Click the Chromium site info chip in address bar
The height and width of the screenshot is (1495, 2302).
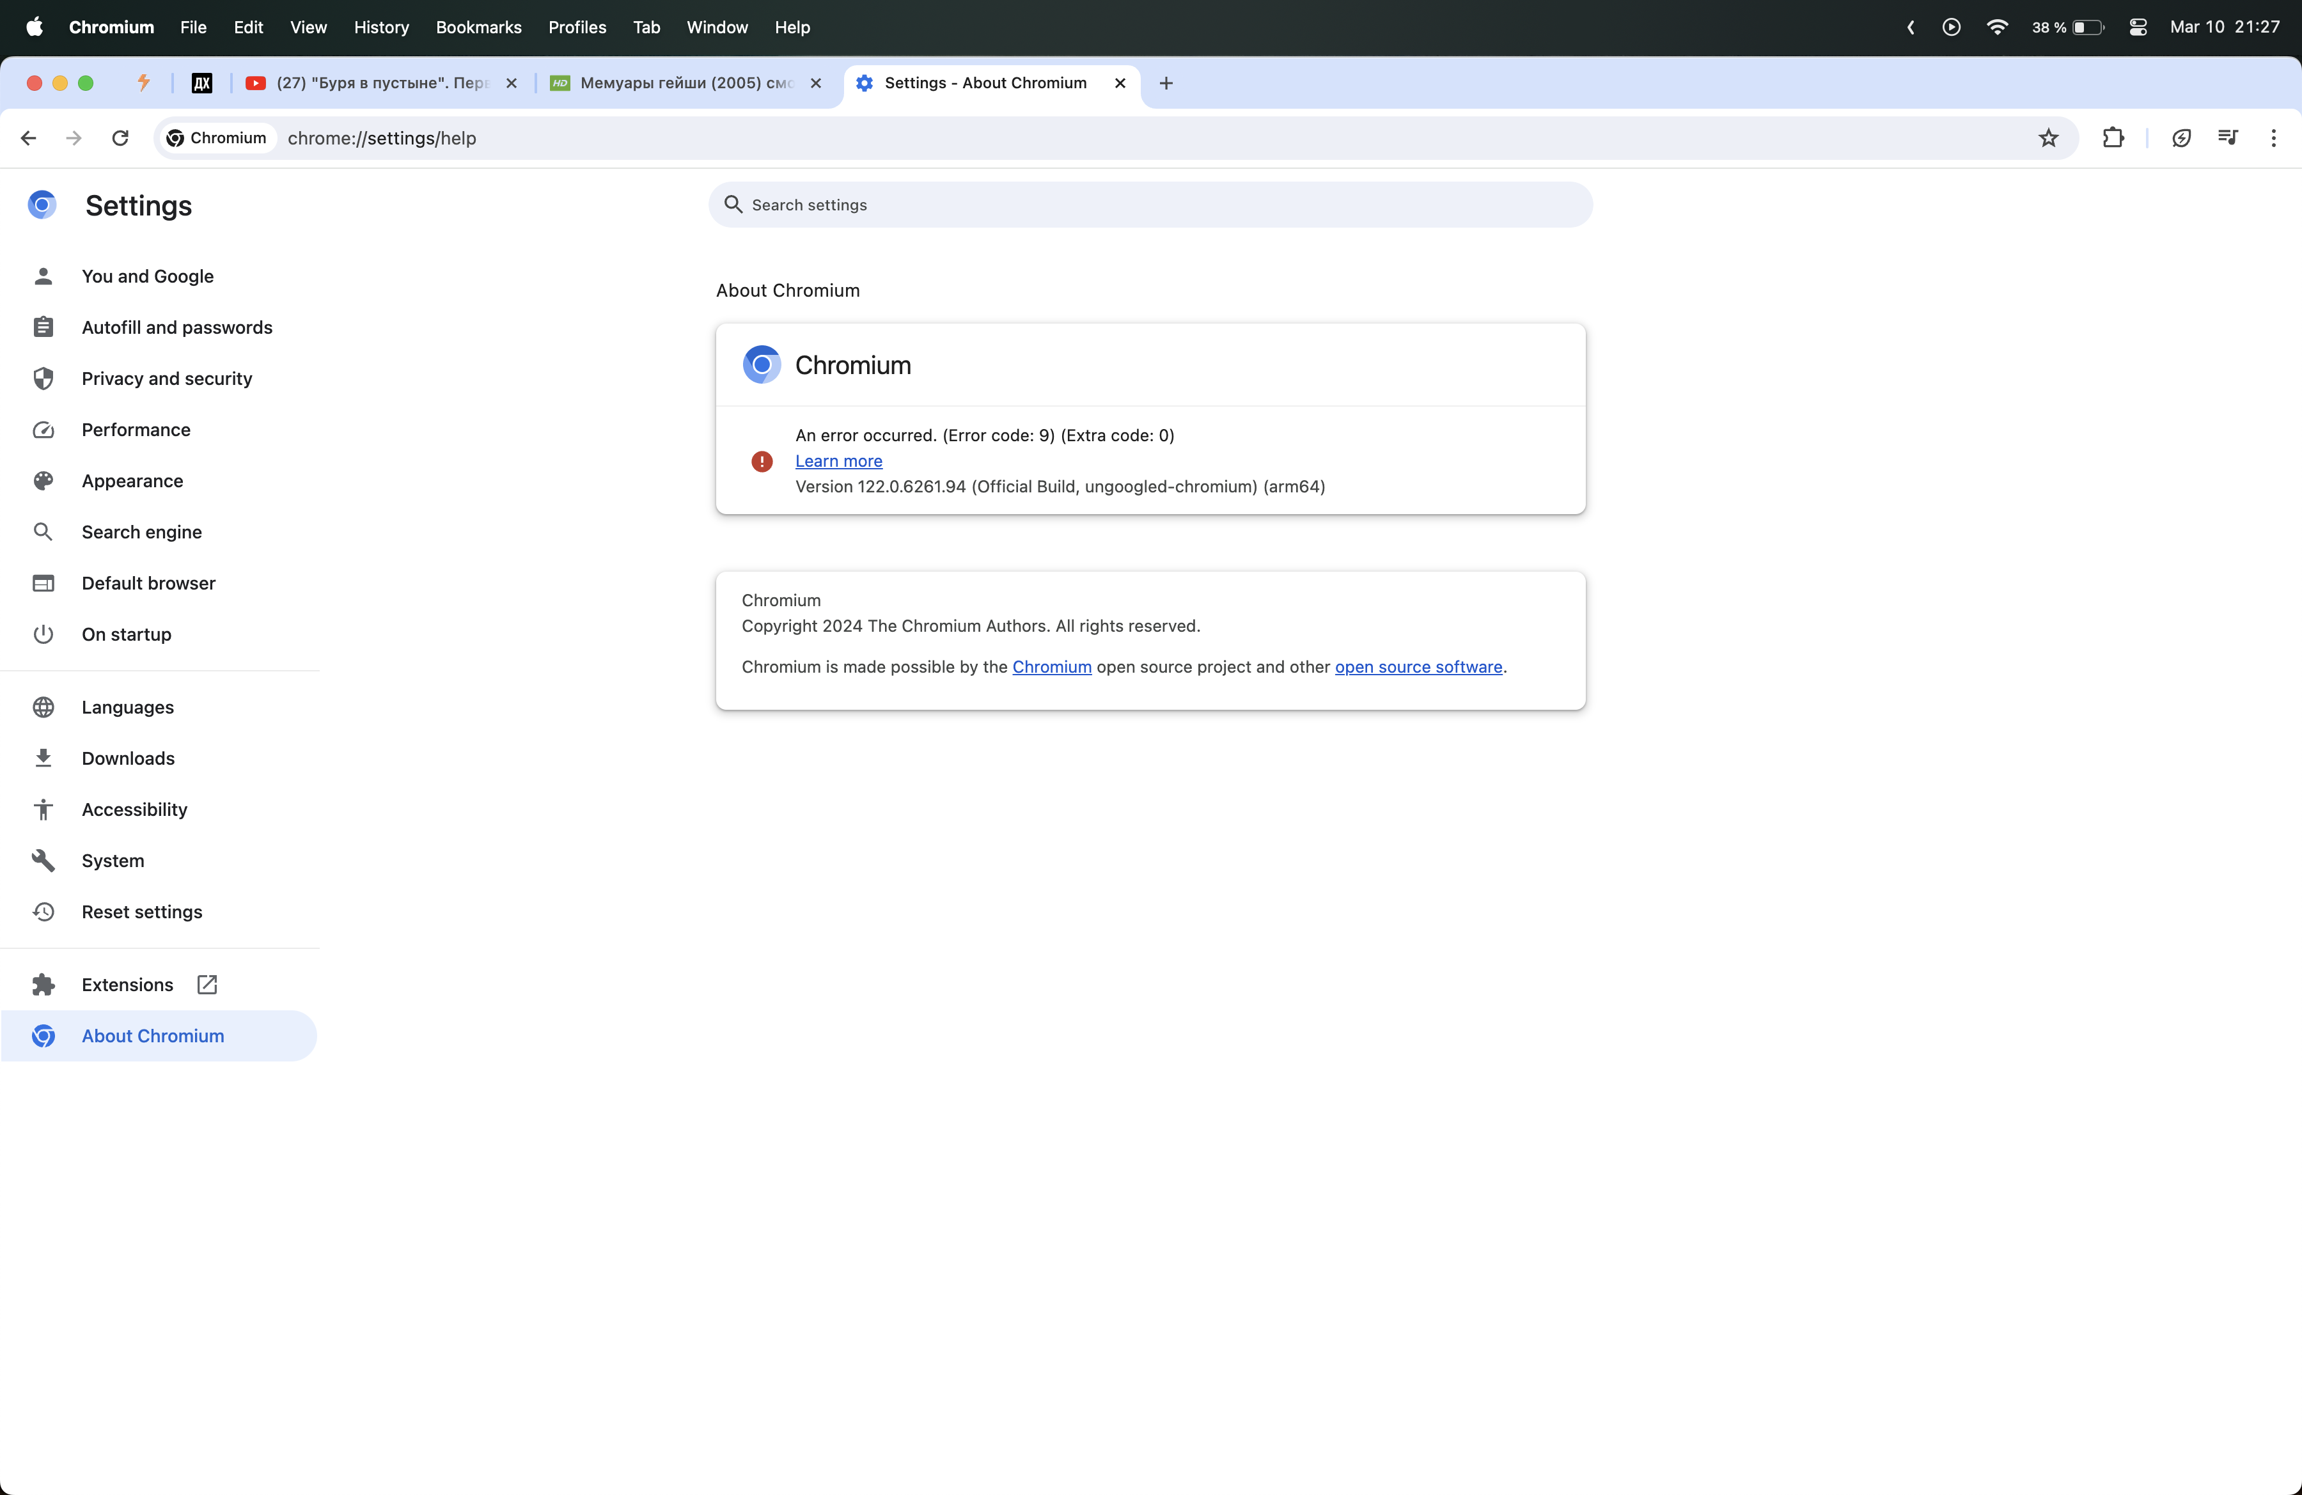[217, 138]
